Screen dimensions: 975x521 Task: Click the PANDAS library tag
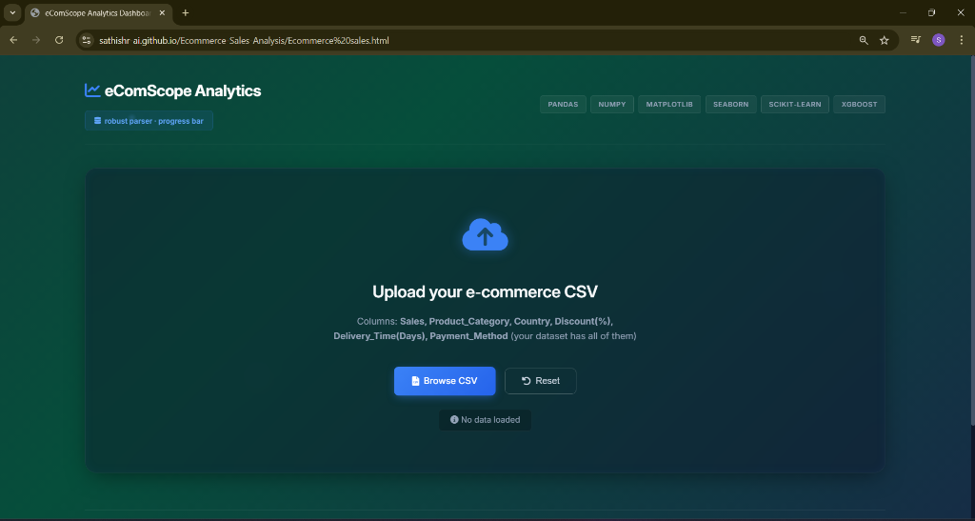(x=563, y=104)
